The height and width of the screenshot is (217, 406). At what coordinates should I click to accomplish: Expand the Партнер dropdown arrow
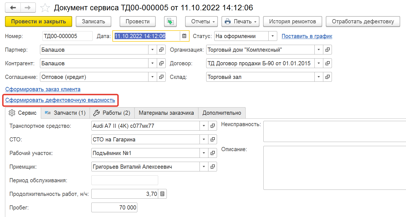click(x=153, y=50)
